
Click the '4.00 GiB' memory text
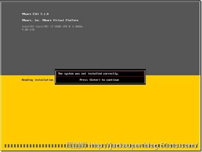[x=28, y=30]
